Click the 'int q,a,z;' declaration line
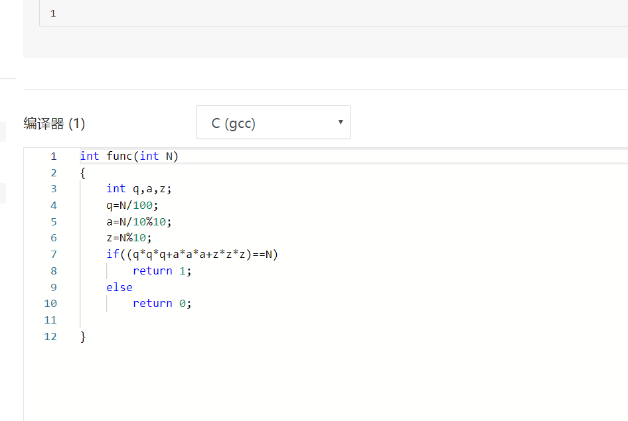 (x=139, y=189)
